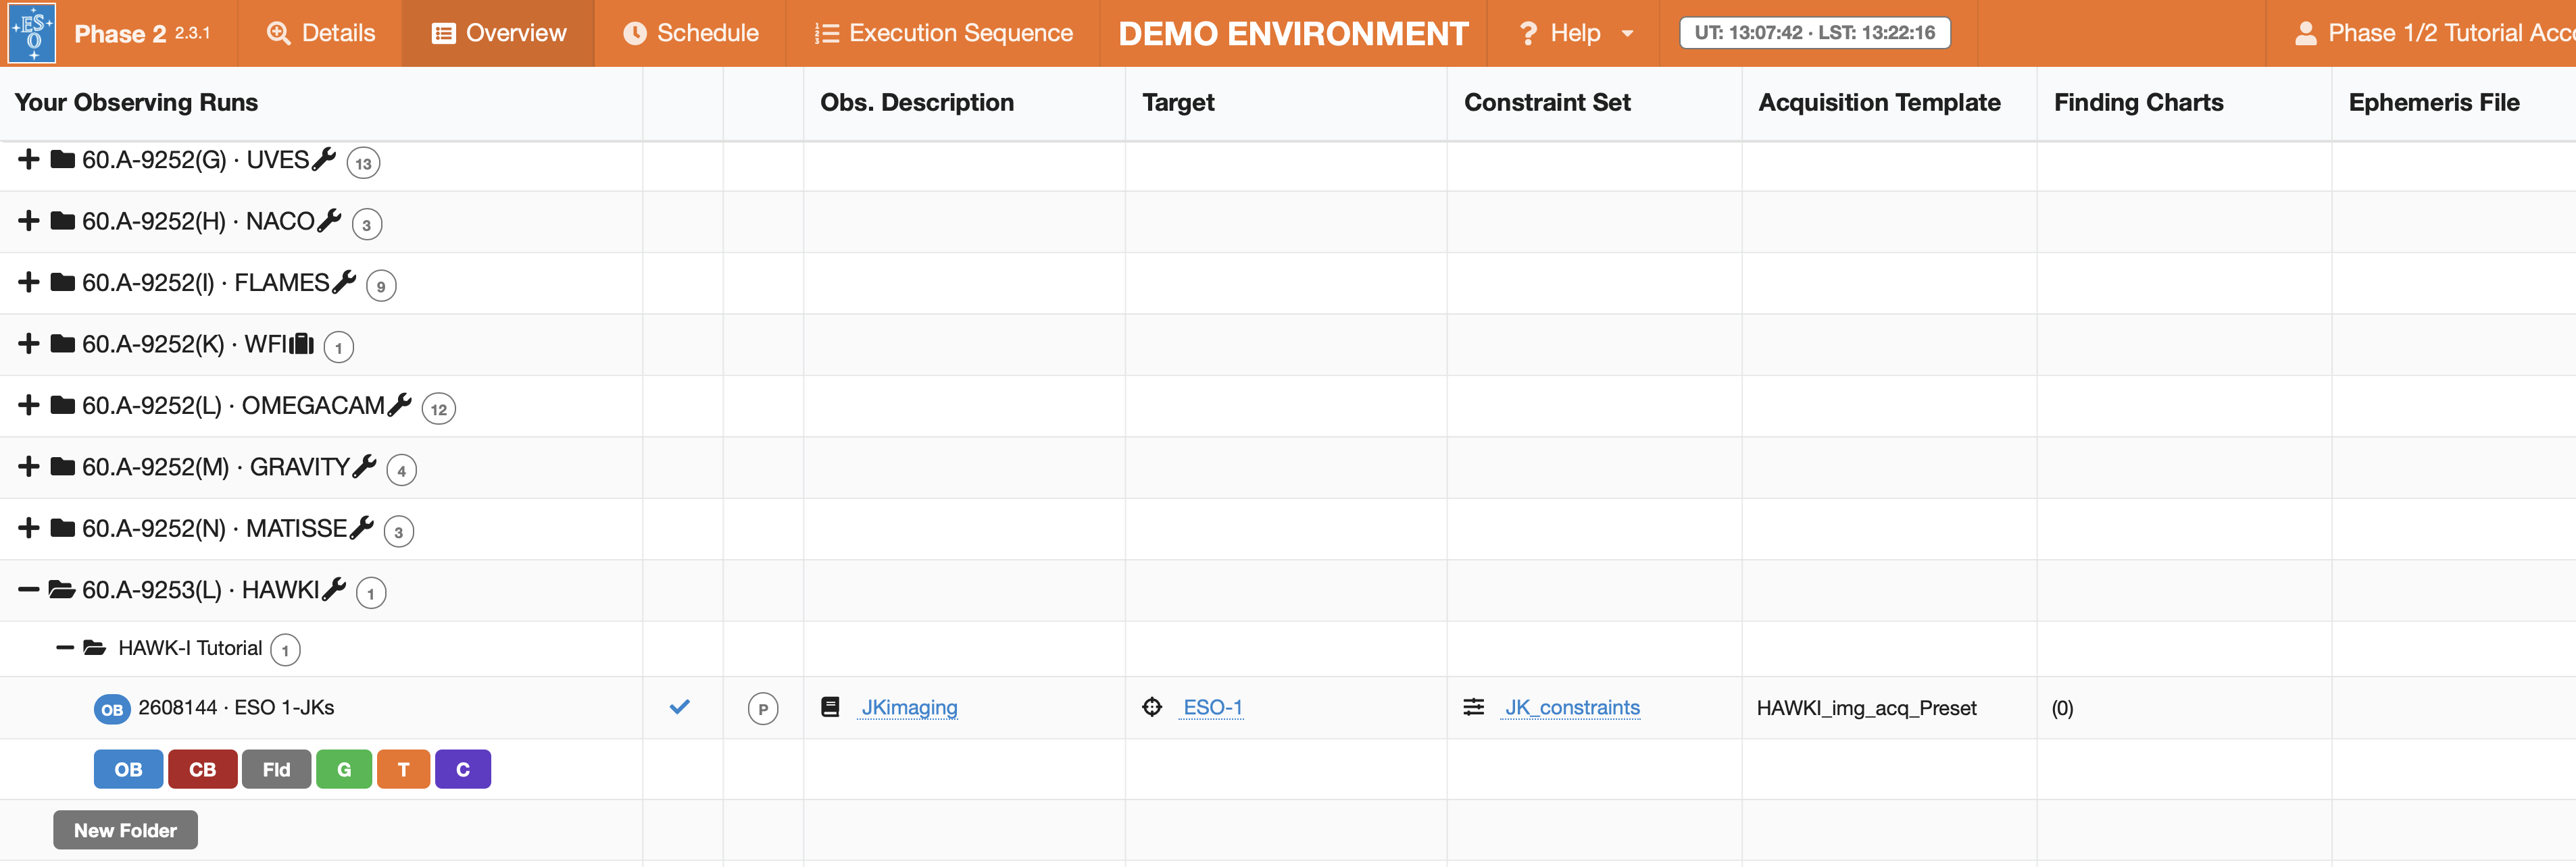Open the JKimaging description link
This screenshot has width=2576, height=867.
[909, 707]
